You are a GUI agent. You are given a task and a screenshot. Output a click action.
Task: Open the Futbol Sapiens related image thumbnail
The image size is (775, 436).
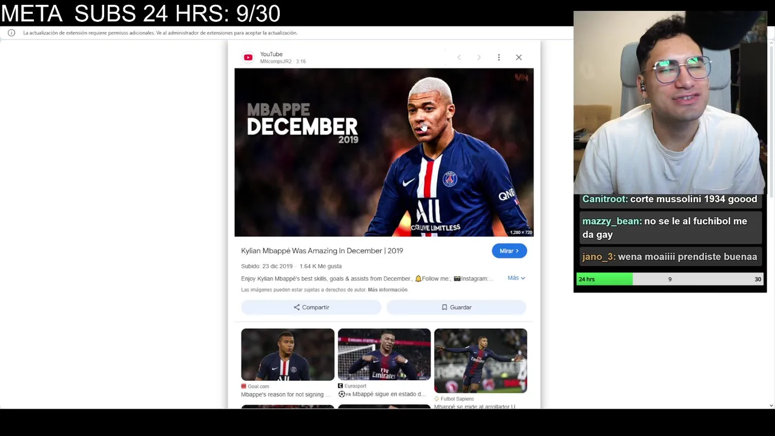pyautogui.click(x=481, y=361)
